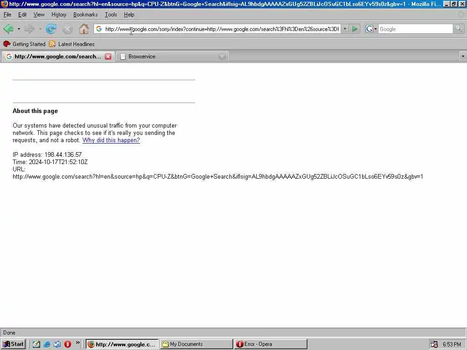Click the Google search box
Viewport: 467px width, 350px height.
(415, 29)
